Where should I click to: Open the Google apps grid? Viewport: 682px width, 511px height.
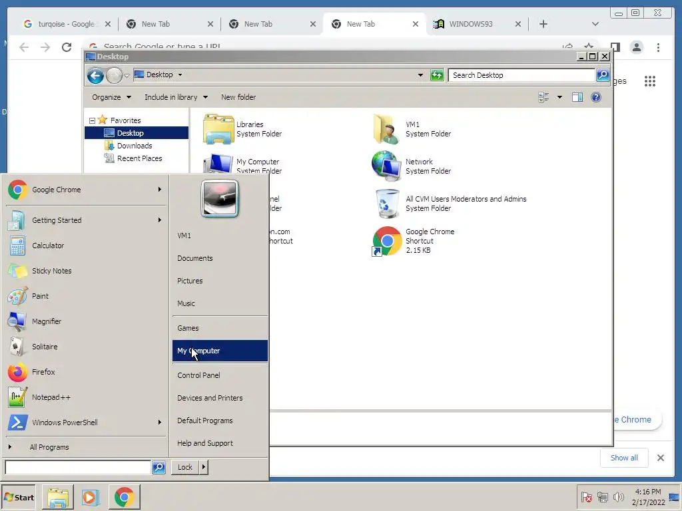650,81
